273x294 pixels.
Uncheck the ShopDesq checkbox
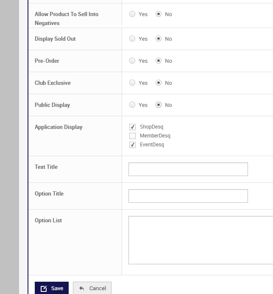point(132,127)
